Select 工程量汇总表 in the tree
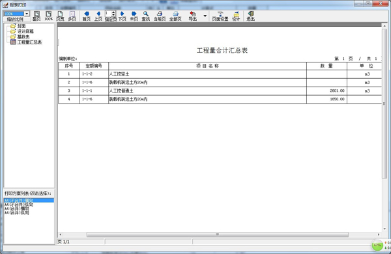Screen dimensions: 391x254 pyautogui.click(x=29, y=42)
